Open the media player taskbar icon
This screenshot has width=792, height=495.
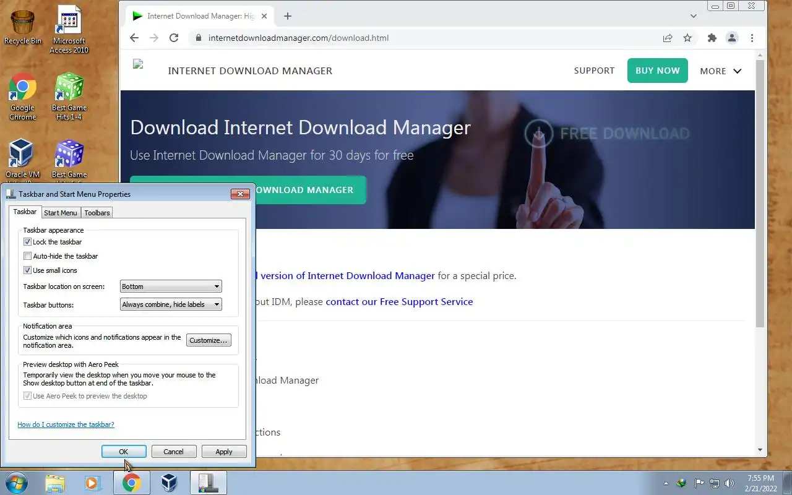coord(93,483)
